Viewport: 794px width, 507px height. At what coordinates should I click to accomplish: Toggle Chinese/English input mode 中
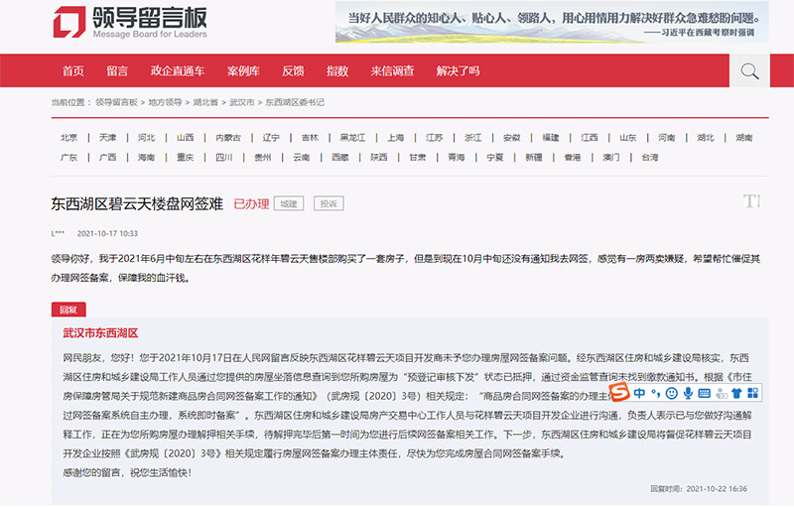639,394
